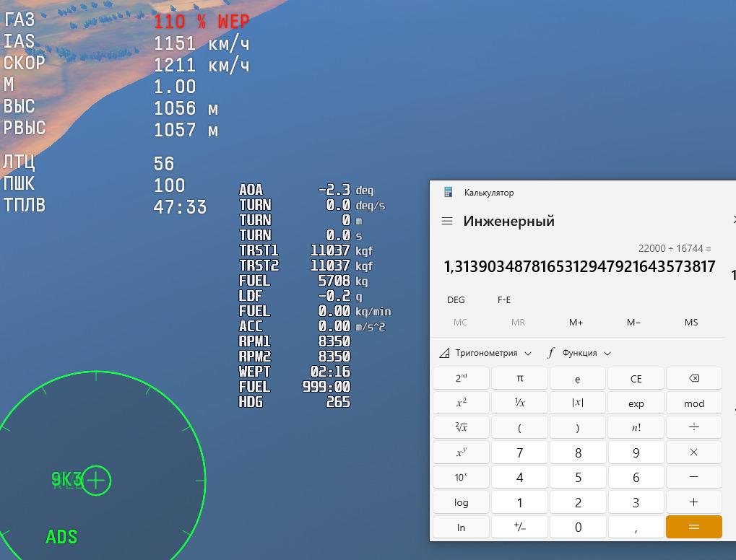Expand the Тригонометрия dropdown

click(x=485, y=353)
